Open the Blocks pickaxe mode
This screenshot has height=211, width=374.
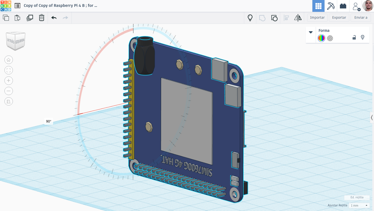coord(331,6)
